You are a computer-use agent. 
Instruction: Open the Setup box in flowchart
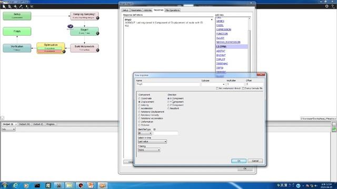point(17,16)
